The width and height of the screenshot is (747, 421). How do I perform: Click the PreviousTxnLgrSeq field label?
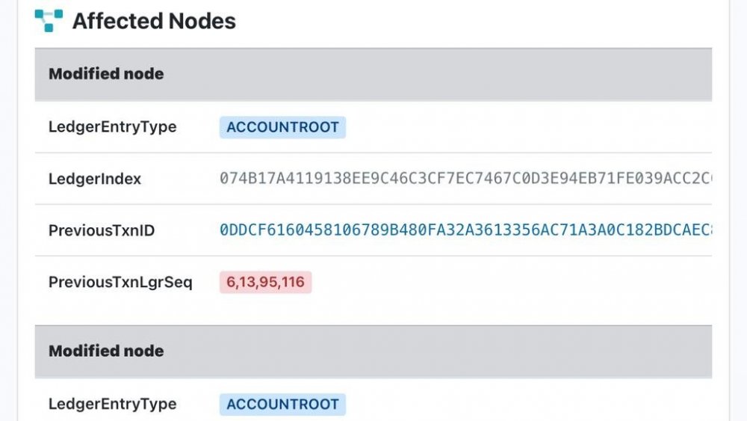pos(120,282)
